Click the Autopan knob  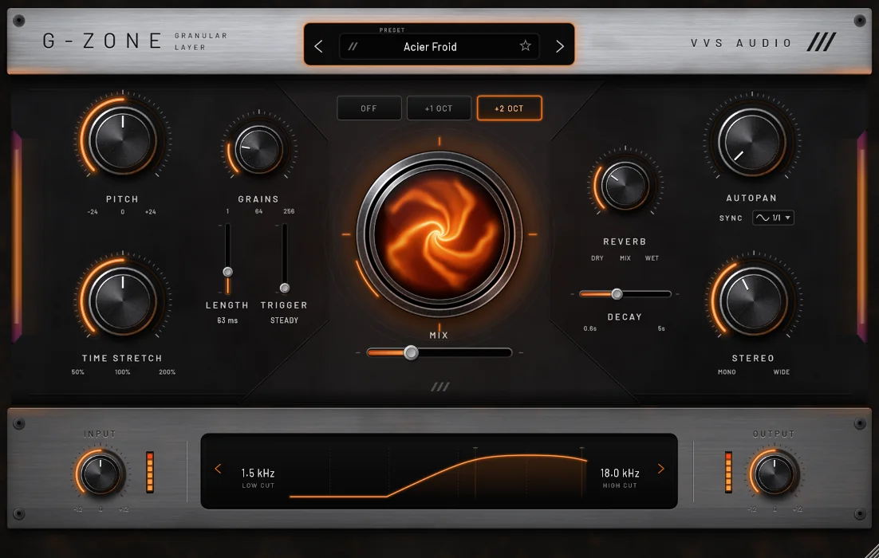click(x=752, y=143)
